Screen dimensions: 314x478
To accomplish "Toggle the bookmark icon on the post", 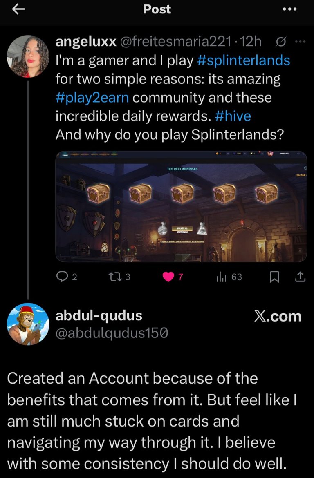I will point(274,277).
